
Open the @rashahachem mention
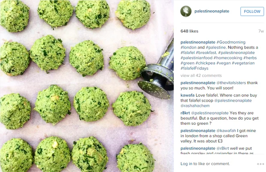[x=195, y=106]
